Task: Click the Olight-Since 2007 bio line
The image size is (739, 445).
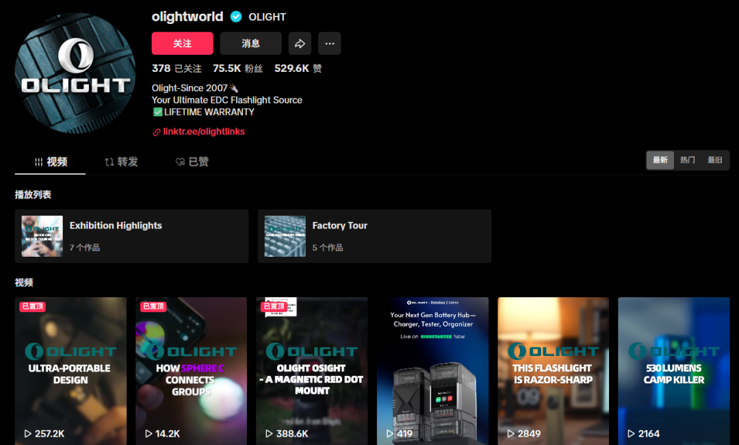Action: pos(194,88)
